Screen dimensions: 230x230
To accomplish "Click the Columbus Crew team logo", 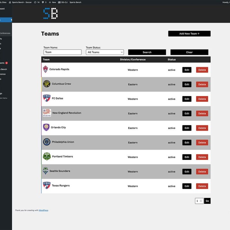I will [x=47, y=84].
